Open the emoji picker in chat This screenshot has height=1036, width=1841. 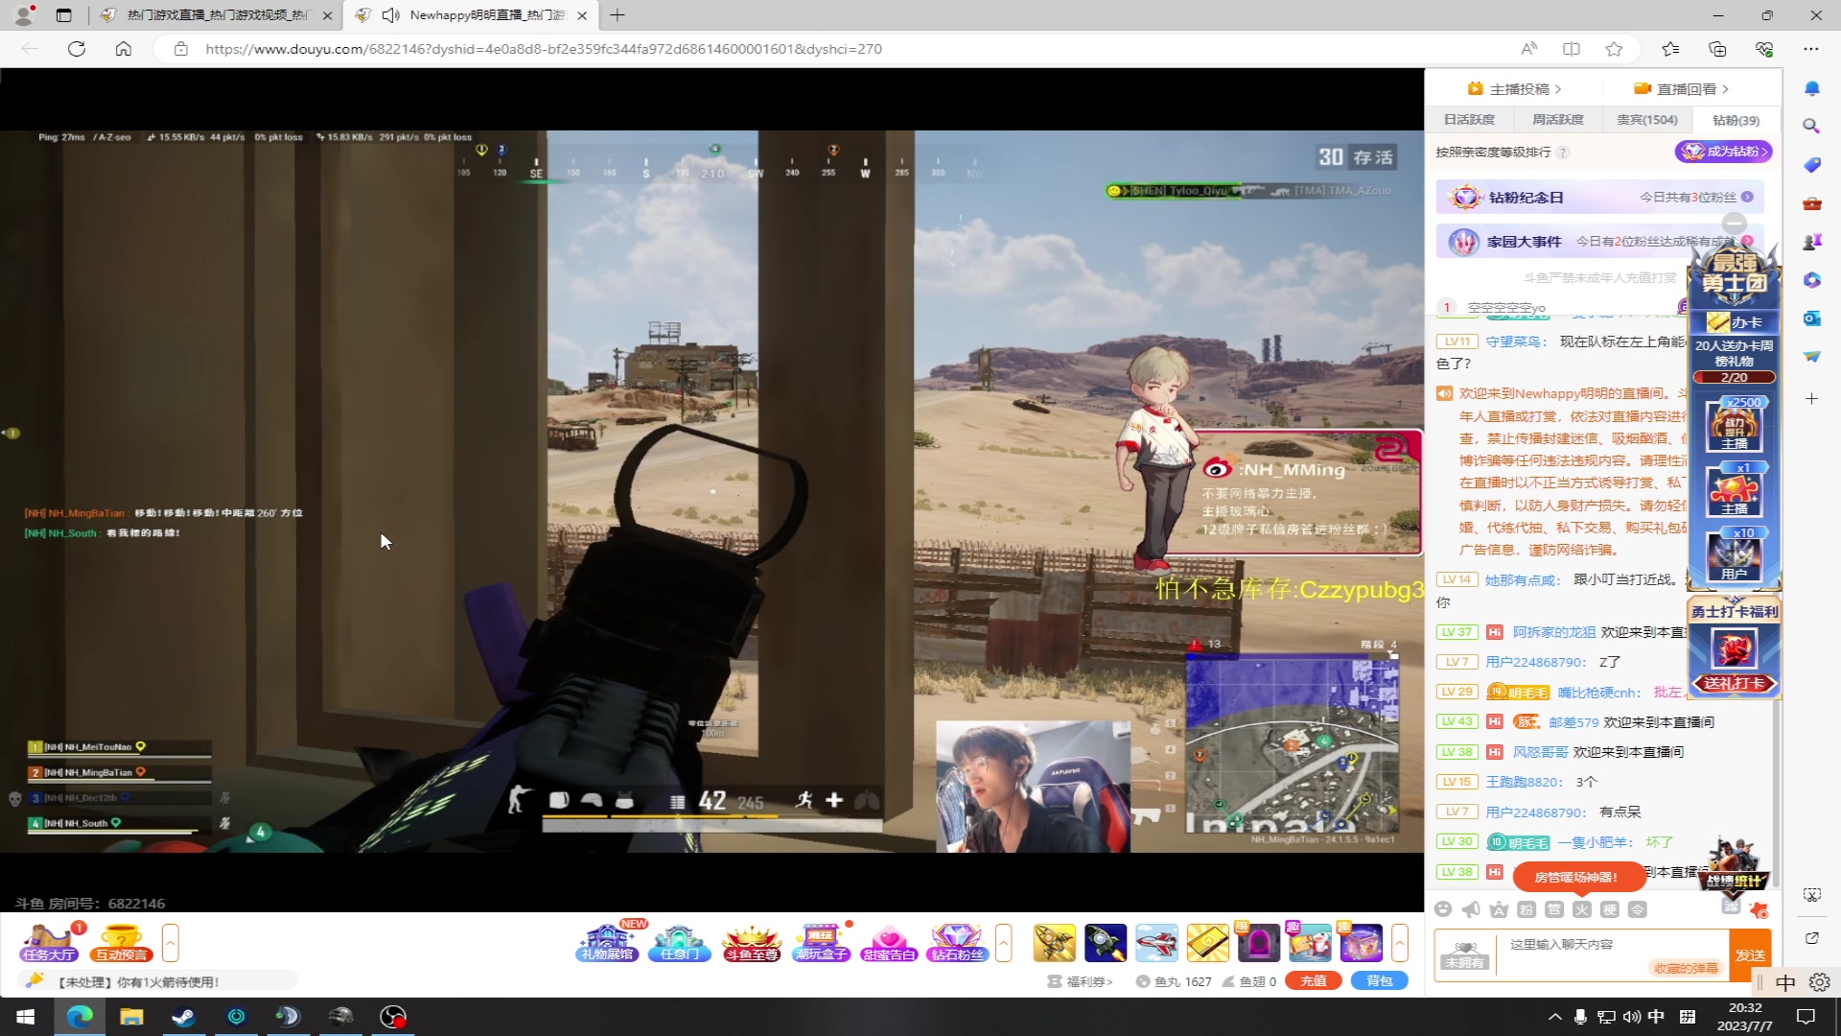point(1443,909)
